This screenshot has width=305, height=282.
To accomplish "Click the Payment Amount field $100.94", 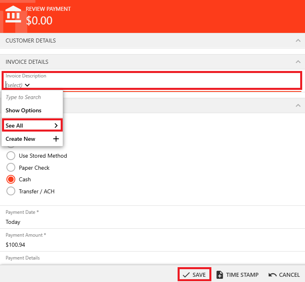I will pos(153,240).
